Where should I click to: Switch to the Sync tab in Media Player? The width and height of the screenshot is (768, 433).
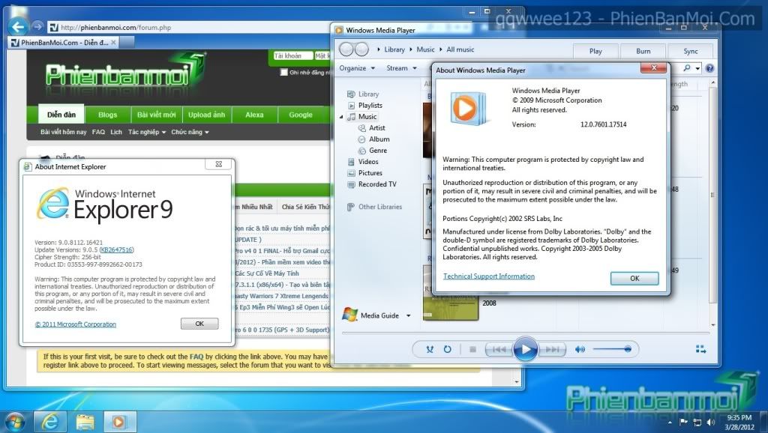pyautogui.click(x=691, y=51)
